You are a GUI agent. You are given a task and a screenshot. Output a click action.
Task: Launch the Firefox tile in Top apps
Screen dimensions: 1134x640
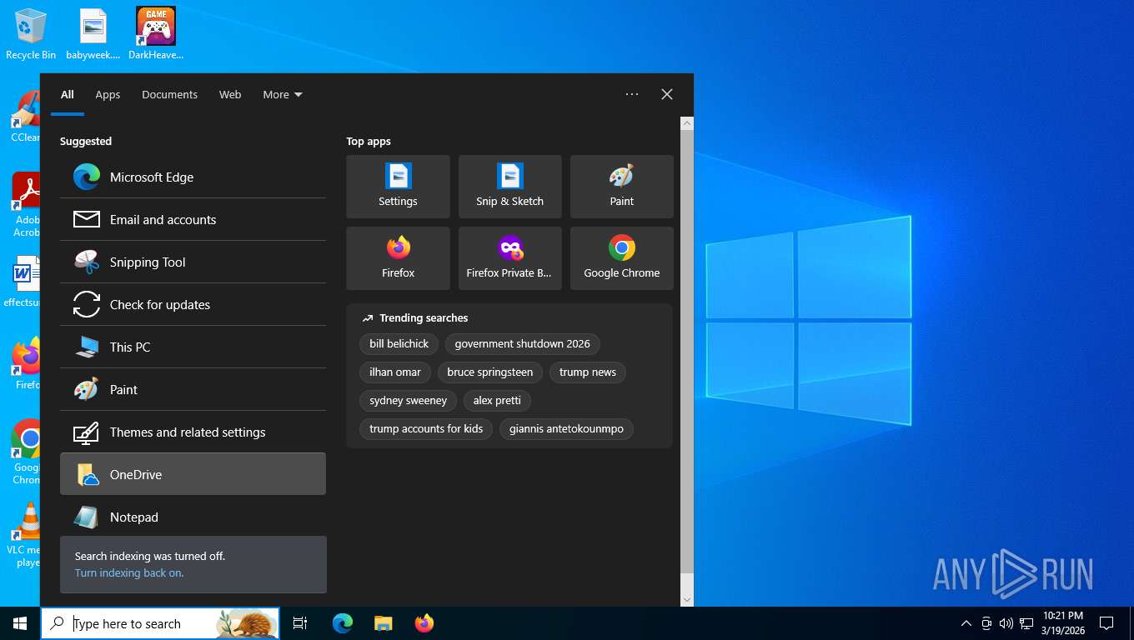pyautogui.click(x=398, y=258)
